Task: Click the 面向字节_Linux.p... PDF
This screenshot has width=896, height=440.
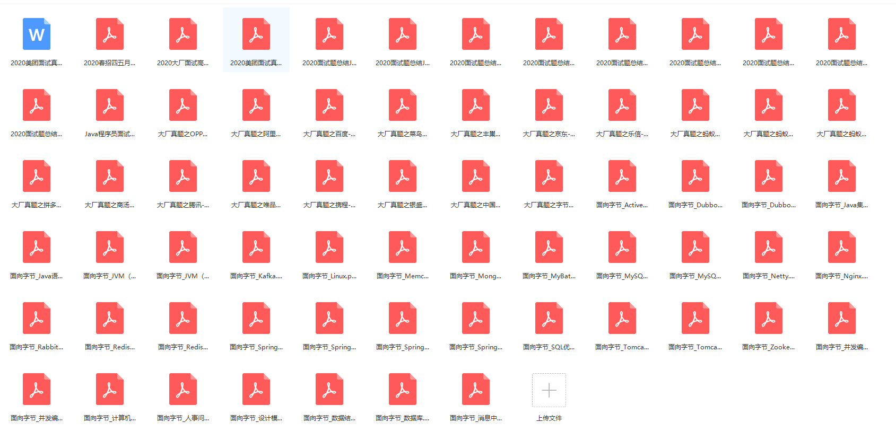Action: point(329,247)
